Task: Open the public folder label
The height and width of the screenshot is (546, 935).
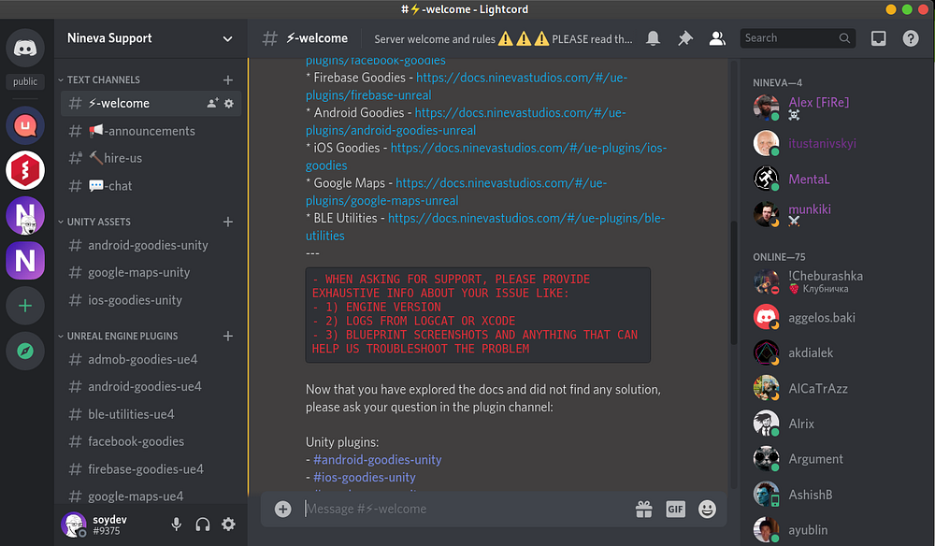Action: click(25, 81)
